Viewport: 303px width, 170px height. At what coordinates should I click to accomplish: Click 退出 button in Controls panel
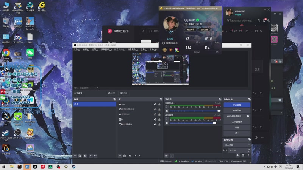[x=237, y=133]
